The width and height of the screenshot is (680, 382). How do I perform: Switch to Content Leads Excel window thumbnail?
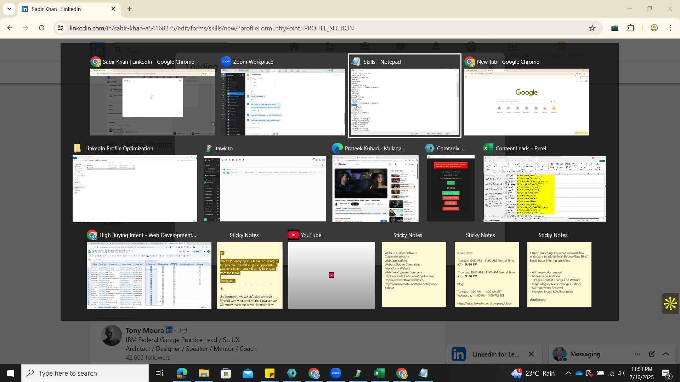click(x=545, y=189)
